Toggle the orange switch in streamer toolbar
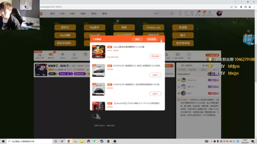 coord(51,54)
